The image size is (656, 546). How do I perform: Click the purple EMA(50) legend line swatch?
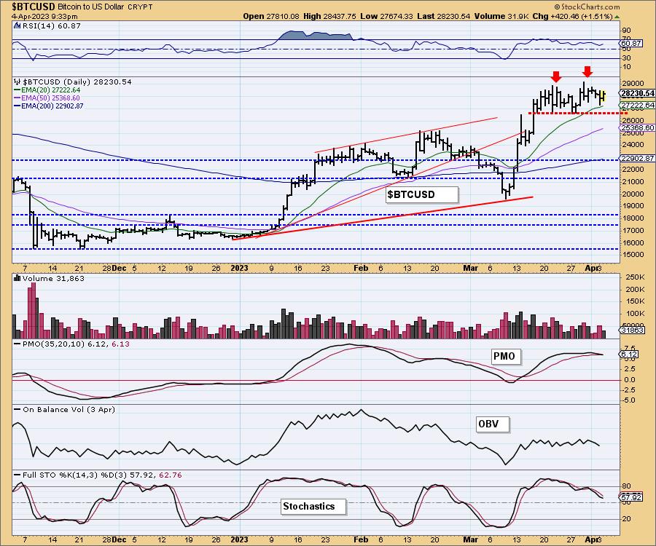click(17, 98)
